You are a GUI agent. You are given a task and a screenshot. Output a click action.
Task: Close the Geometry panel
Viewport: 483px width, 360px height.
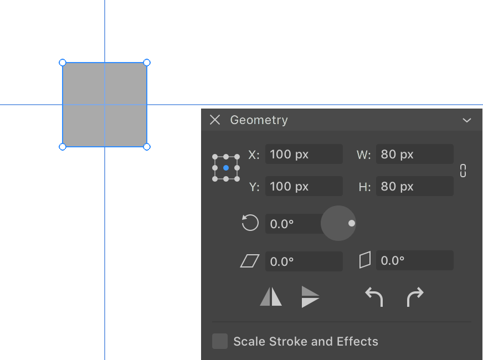[x=215, y=120]
